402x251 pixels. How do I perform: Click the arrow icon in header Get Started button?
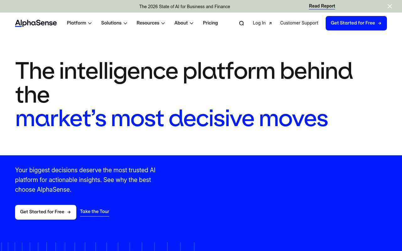[380, 23]
